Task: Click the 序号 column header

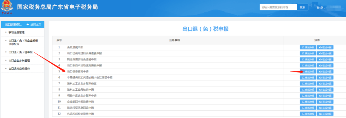Action: point(59,40)
